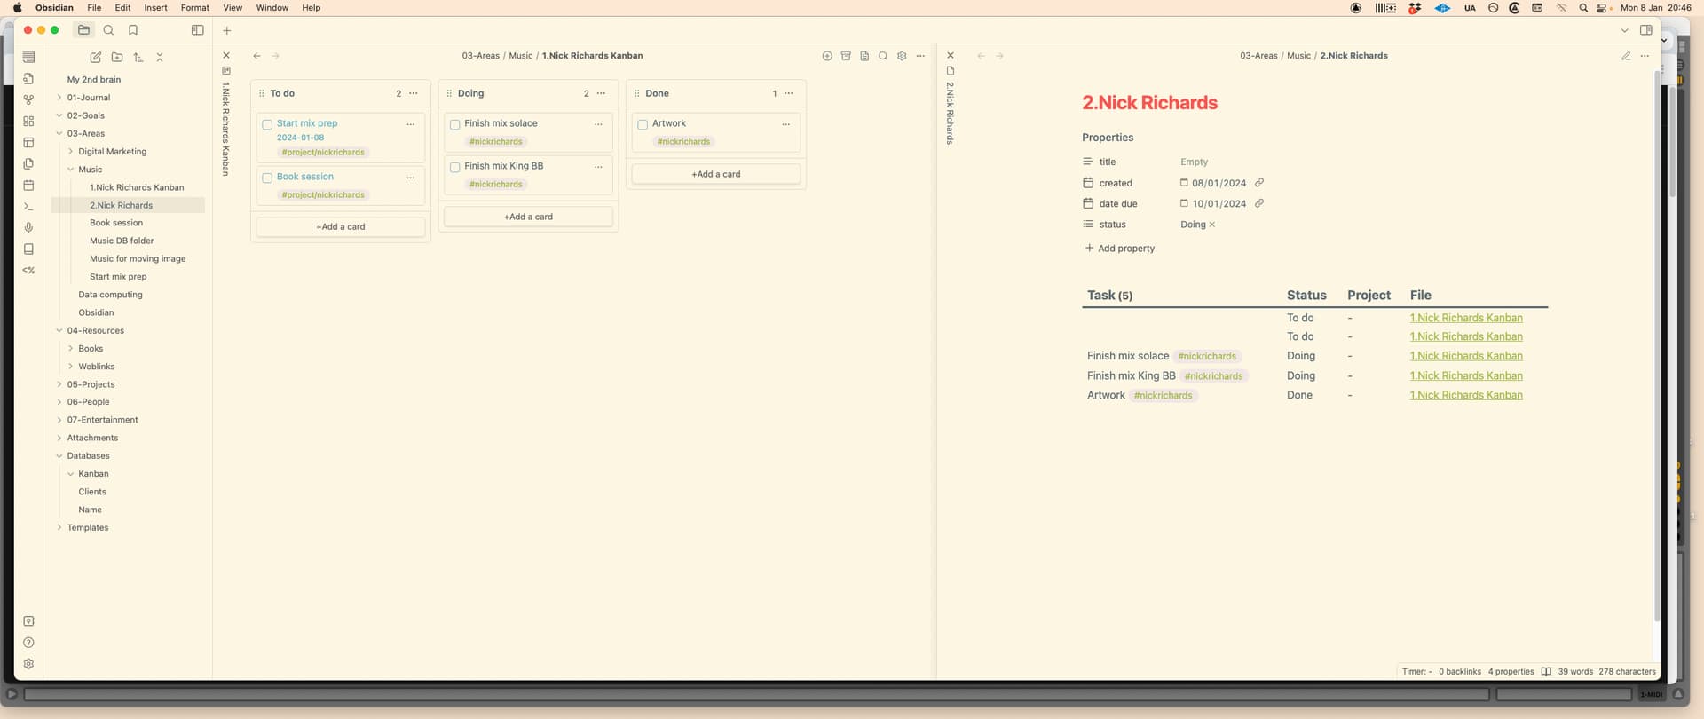Expand the 05-Projects folder

pyautogui.click(x=59, y=384)
